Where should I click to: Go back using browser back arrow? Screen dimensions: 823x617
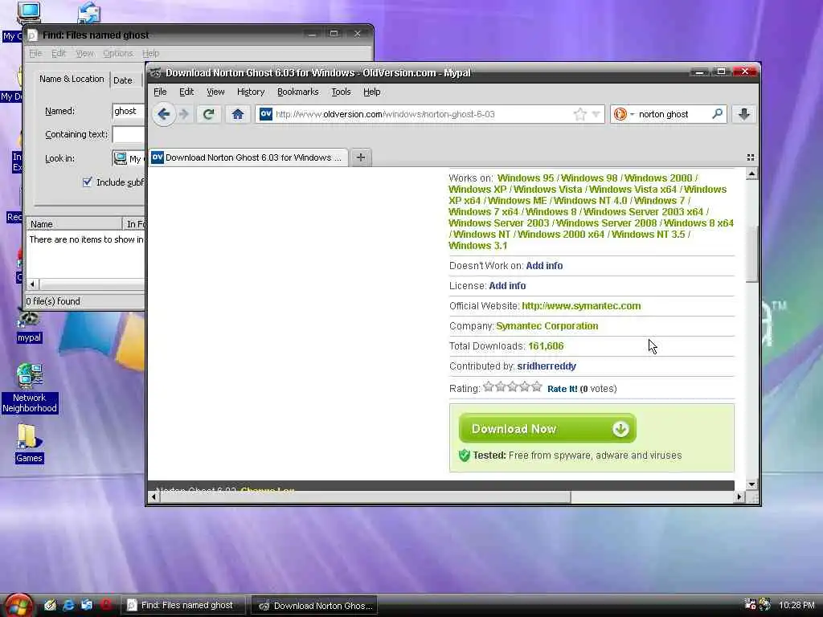164,114
